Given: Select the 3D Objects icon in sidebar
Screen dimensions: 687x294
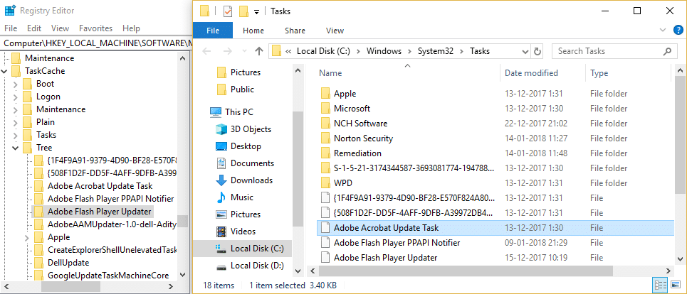Looking at the screenshot, I should [219, 129].
